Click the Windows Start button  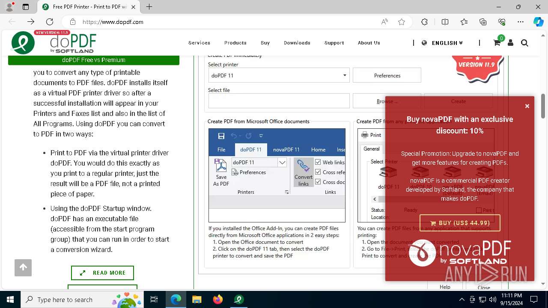coord(10,299)
